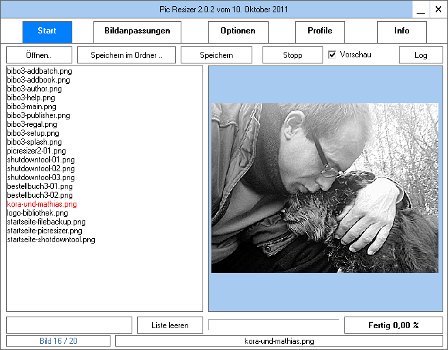This screenshot has width=448, height=350.
Task: Switch to the Profile tab
Action: pyautogui.click(x=320, y=32)
